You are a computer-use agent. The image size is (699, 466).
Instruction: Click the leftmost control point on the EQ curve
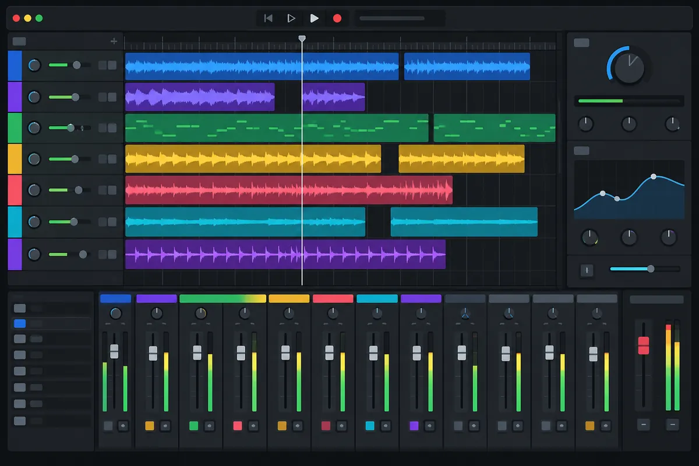click(602, 193)
